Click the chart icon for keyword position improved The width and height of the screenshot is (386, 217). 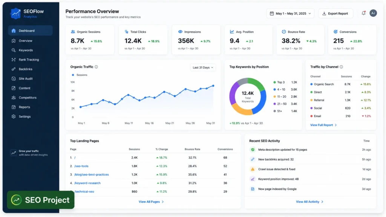(253, 179)
